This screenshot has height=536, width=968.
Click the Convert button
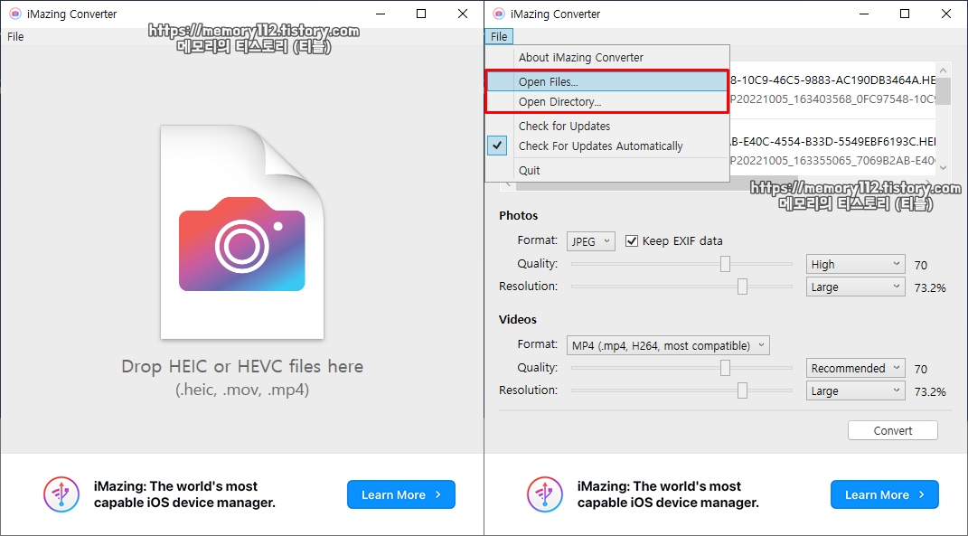(x=893, y=430)
